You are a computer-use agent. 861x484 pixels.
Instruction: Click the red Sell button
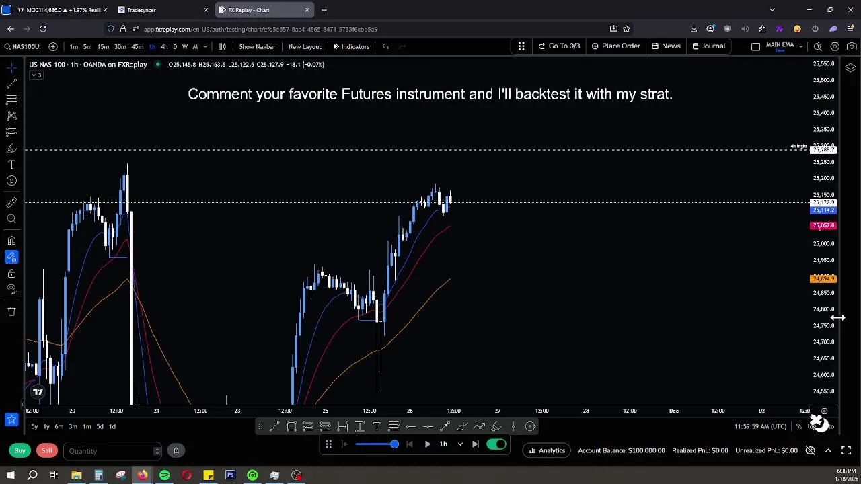[47, 450]
